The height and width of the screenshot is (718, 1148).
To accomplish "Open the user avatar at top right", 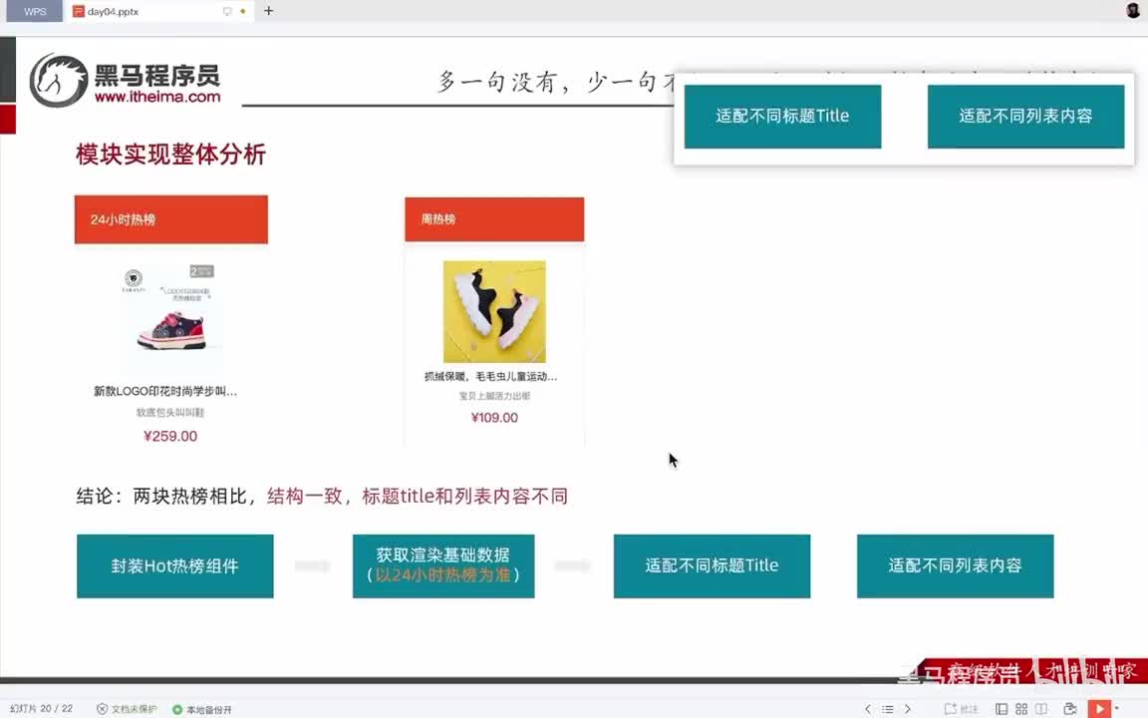I will pyautogui.click(x=1133, y=10).
